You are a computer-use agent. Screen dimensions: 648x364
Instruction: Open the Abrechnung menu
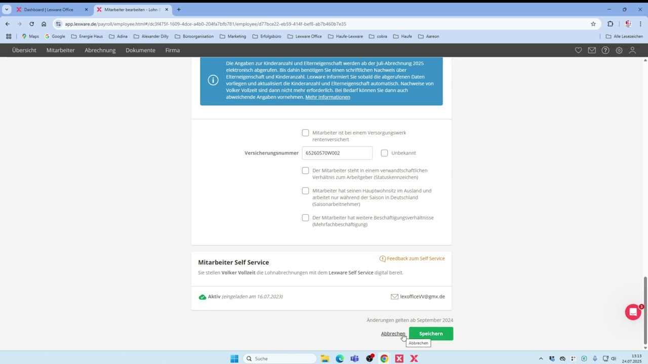(x=100, y=51)
